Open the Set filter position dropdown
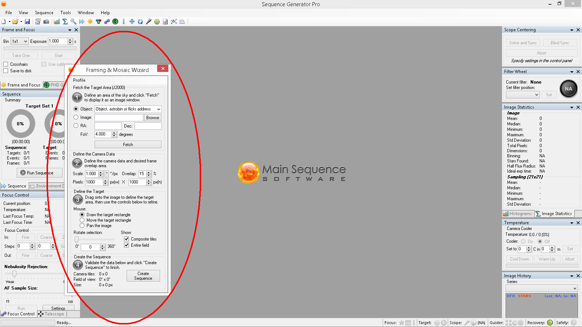582x327 pixels. coord(523,95)
